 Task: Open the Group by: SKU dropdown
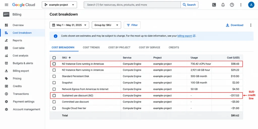[x=106, y=25]
